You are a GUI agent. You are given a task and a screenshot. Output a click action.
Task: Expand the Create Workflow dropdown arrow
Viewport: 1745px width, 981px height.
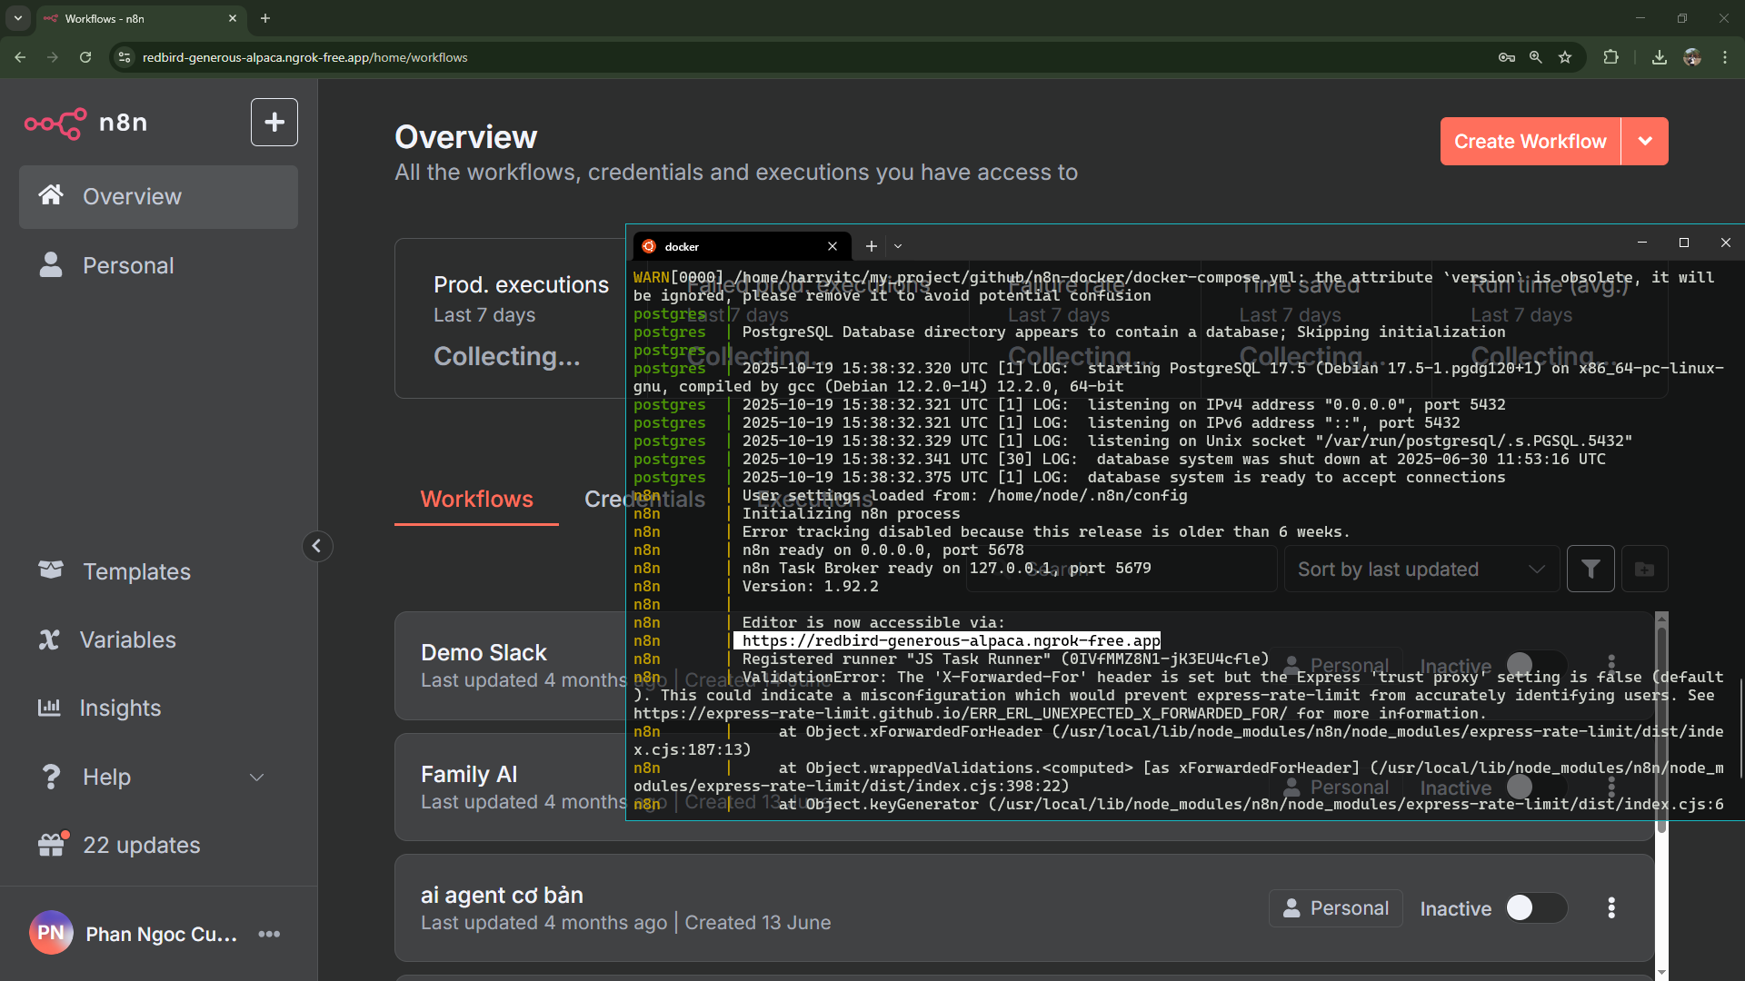click(x=1644, y=142)
